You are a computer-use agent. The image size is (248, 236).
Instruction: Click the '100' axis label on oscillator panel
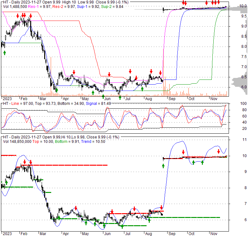click(244, 104)
